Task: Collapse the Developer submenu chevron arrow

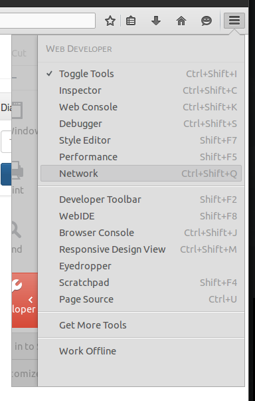Action: (x=31, y=299)
